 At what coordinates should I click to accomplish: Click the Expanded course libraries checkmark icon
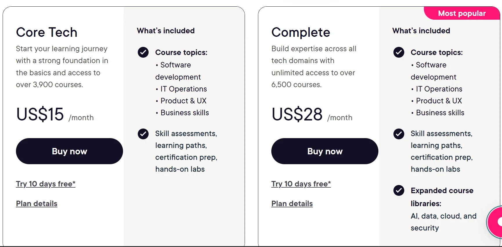[x=399, y=191]
